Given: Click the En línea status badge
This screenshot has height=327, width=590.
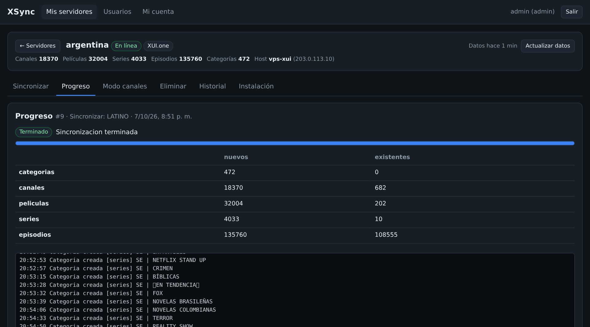Looking at the screenshot, I should [126, 46].
